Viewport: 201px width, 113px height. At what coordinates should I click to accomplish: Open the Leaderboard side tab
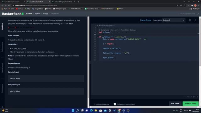click(x=2, y=68)
